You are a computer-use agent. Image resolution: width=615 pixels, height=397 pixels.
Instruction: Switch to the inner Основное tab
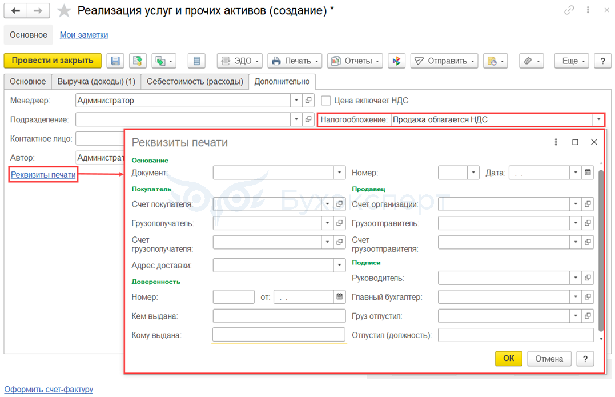(28, 82)
